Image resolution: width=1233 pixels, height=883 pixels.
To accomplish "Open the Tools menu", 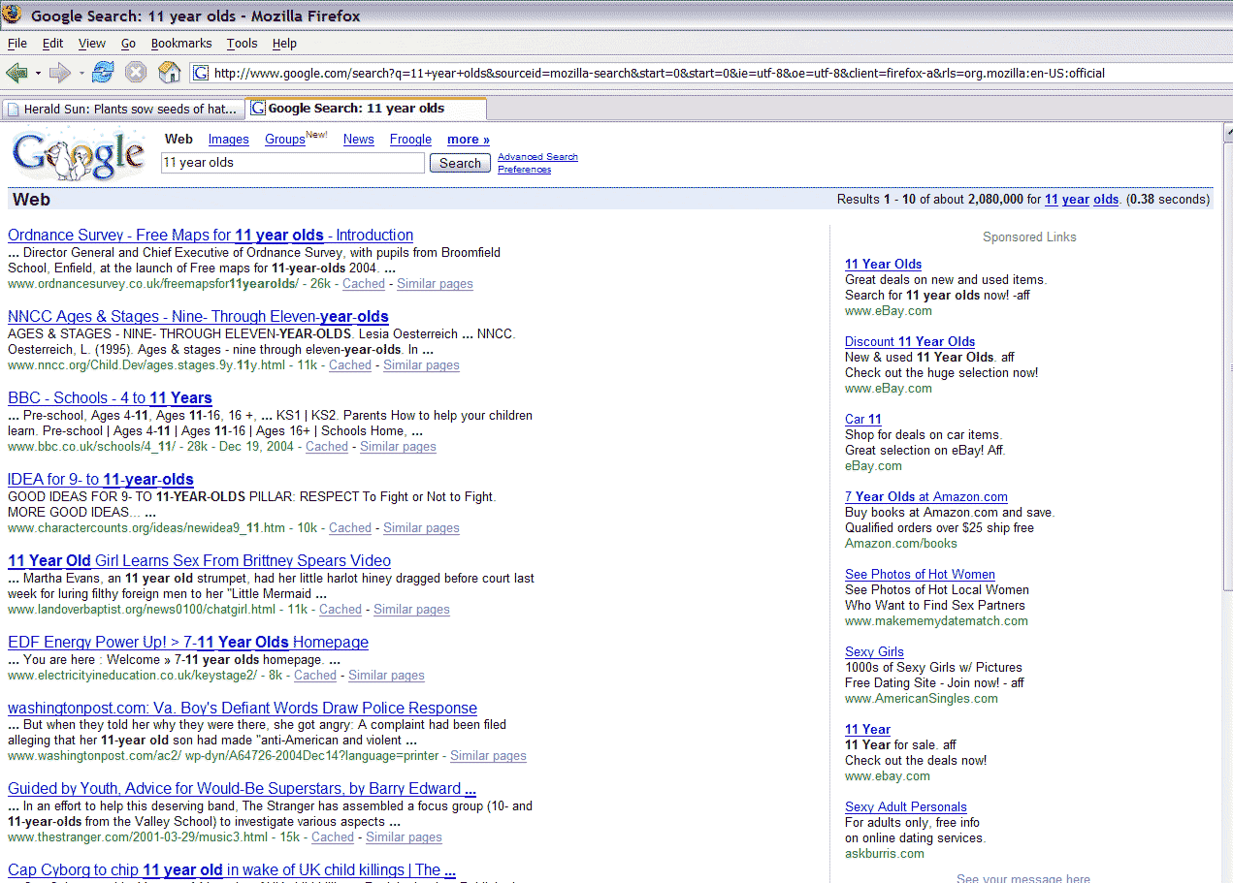I will (x=242, y=44).
